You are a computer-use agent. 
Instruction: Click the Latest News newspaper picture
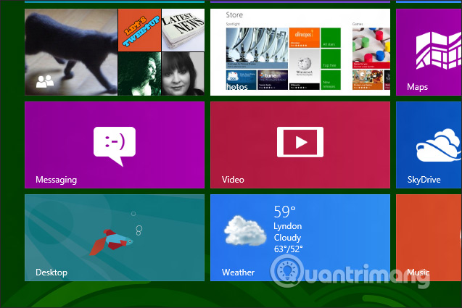pos(183,30)
